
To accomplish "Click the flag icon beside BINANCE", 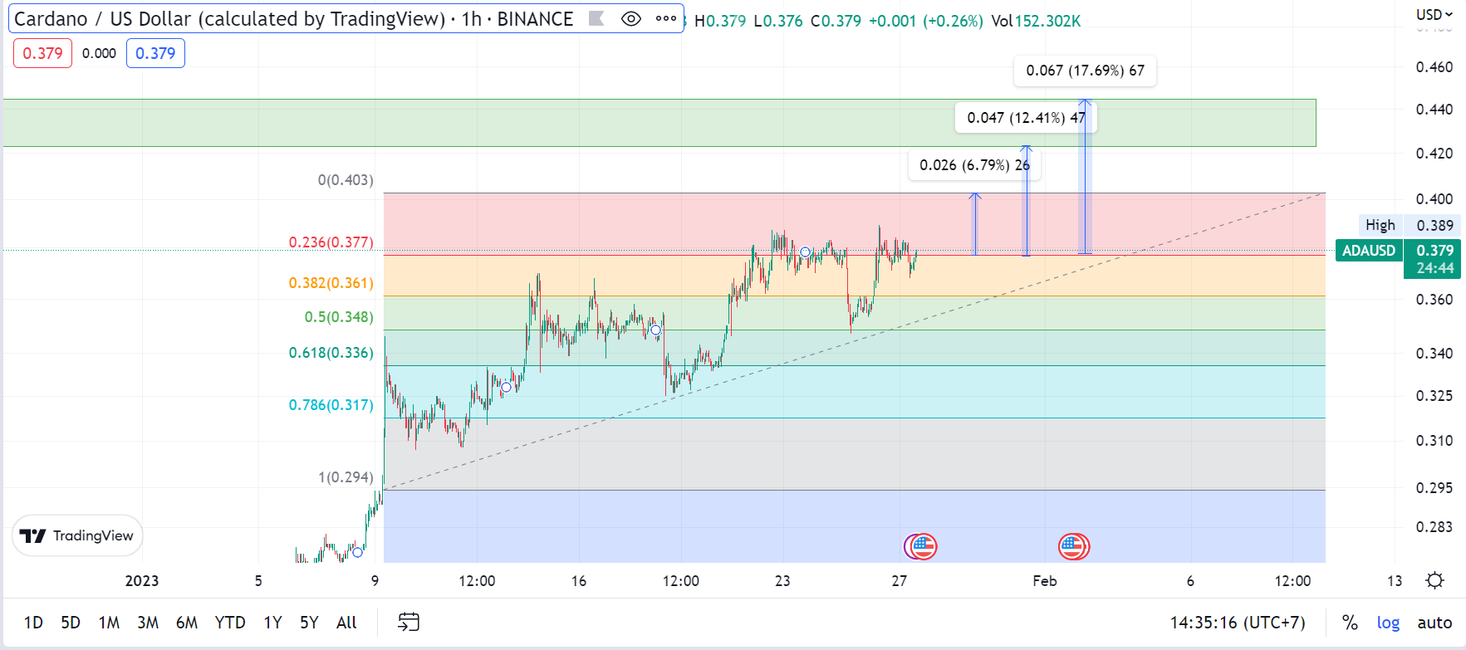I will (596, 18).
